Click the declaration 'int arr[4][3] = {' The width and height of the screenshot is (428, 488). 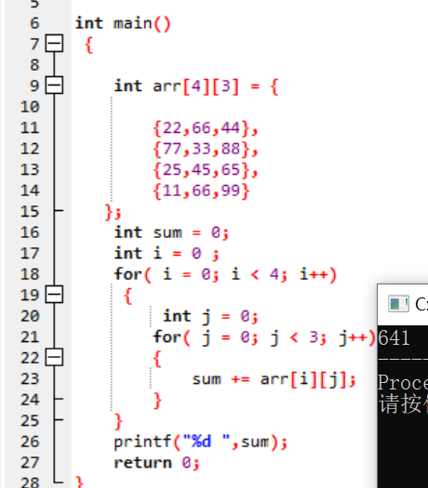coord(196,86)
